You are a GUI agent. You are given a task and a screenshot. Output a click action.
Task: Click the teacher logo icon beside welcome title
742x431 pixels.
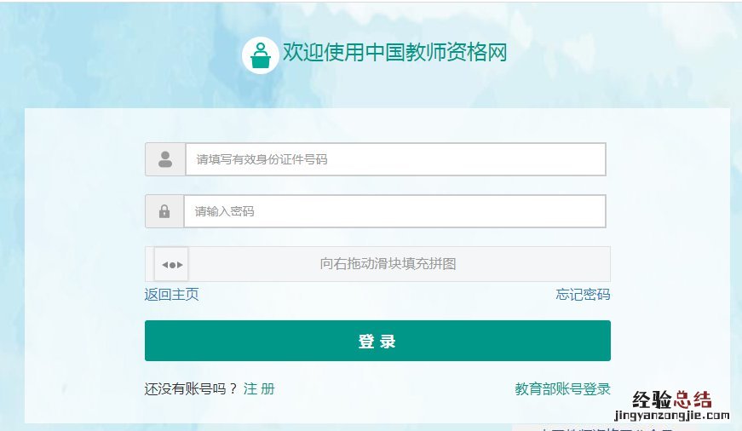click(x=260, y=55)
